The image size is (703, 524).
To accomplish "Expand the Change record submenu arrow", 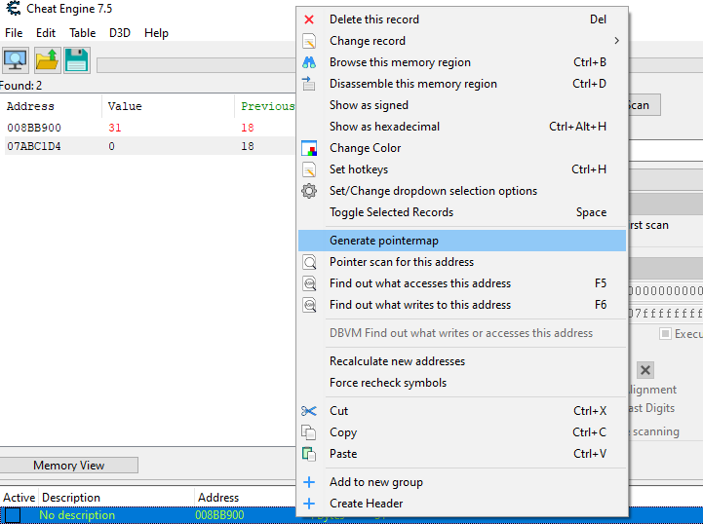I will point(617,41).
